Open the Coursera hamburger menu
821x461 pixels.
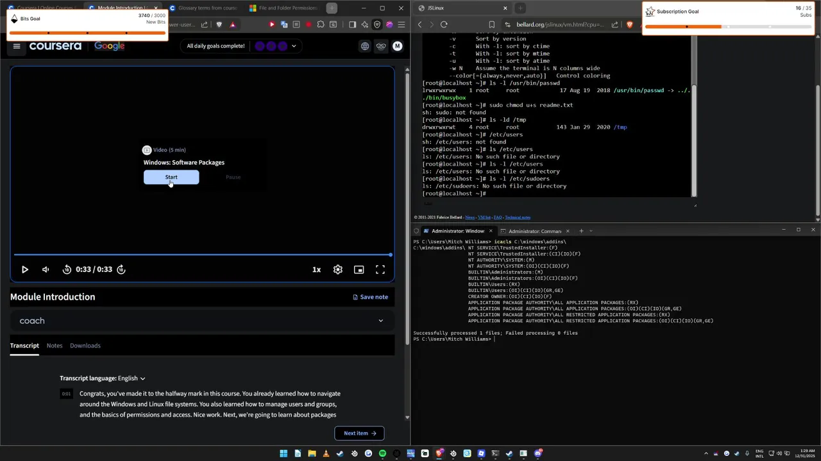(17, 46)
